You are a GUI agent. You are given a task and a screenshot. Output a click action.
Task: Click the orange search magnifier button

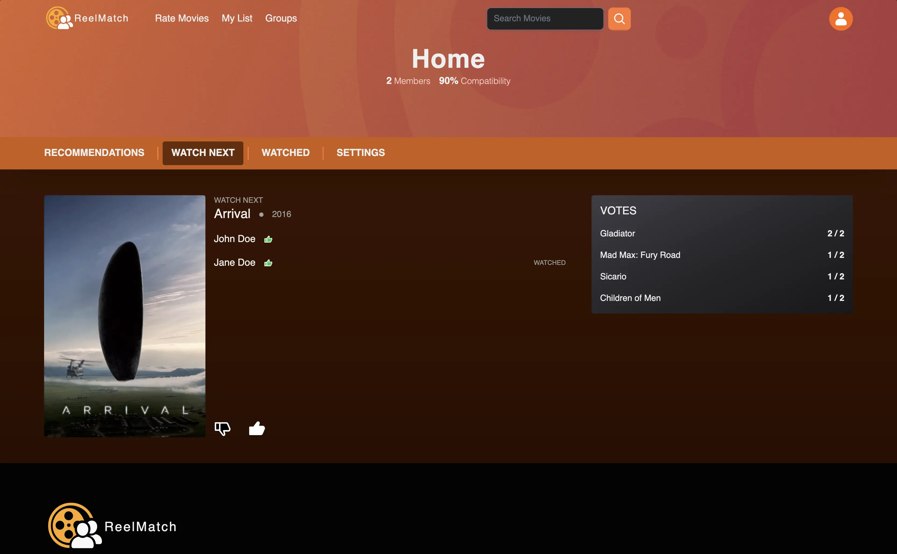(619, 19)
